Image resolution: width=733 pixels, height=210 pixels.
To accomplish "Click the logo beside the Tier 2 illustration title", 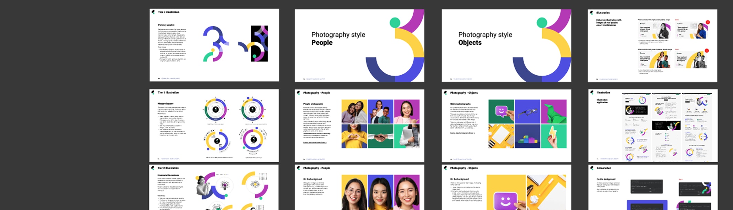I will (x=153, y=168).
